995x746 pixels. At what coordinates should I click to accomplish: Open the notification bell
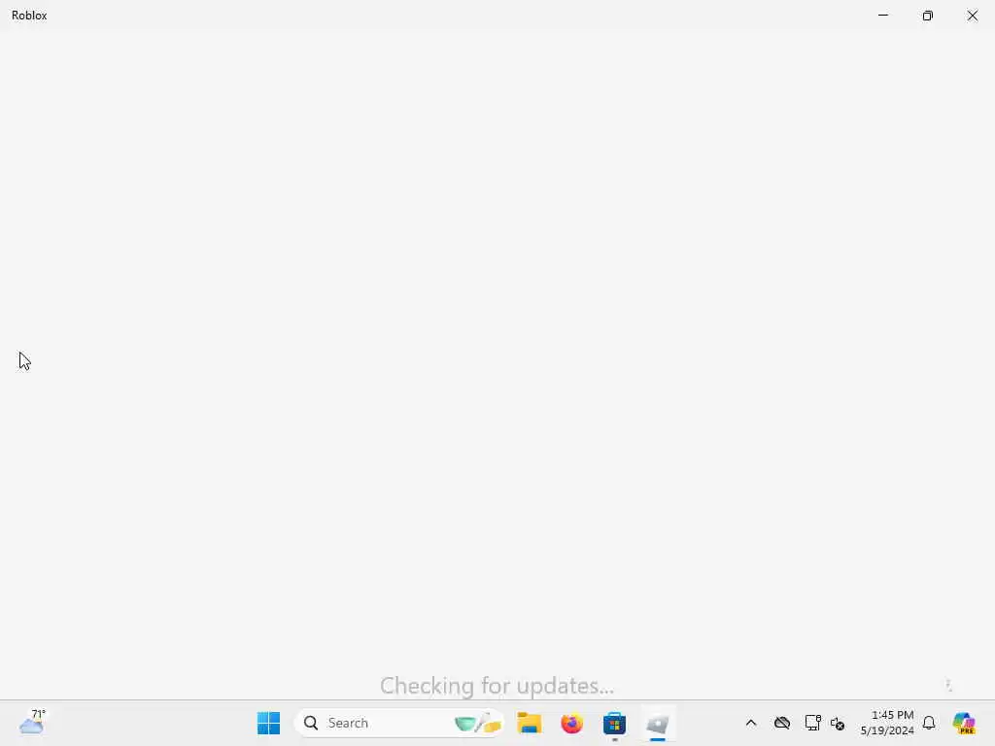(929, 723)
